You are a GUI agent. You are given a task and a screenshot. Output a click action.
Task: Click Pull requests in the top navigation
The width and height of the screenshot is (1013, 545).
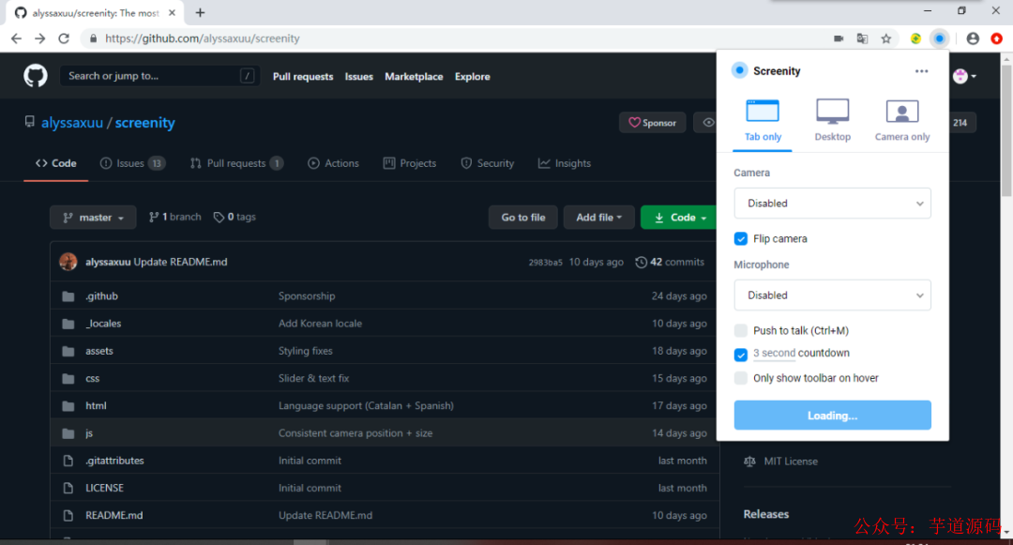point(303,76)
